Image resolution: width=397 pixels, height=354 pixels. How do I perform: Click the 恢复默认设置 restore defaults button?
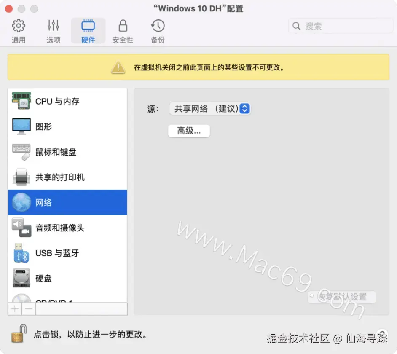[342, 297]
